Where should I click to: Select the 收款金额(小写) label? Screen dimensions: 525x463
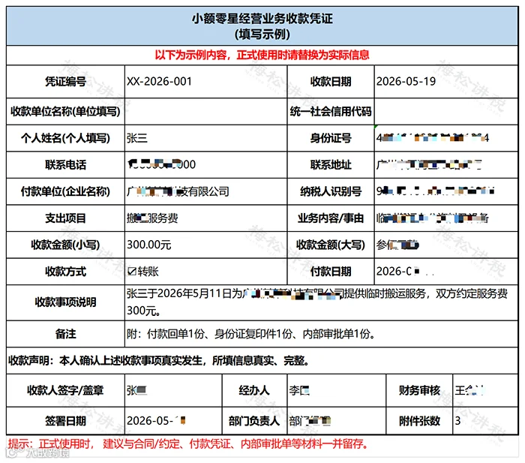[66, 245]
